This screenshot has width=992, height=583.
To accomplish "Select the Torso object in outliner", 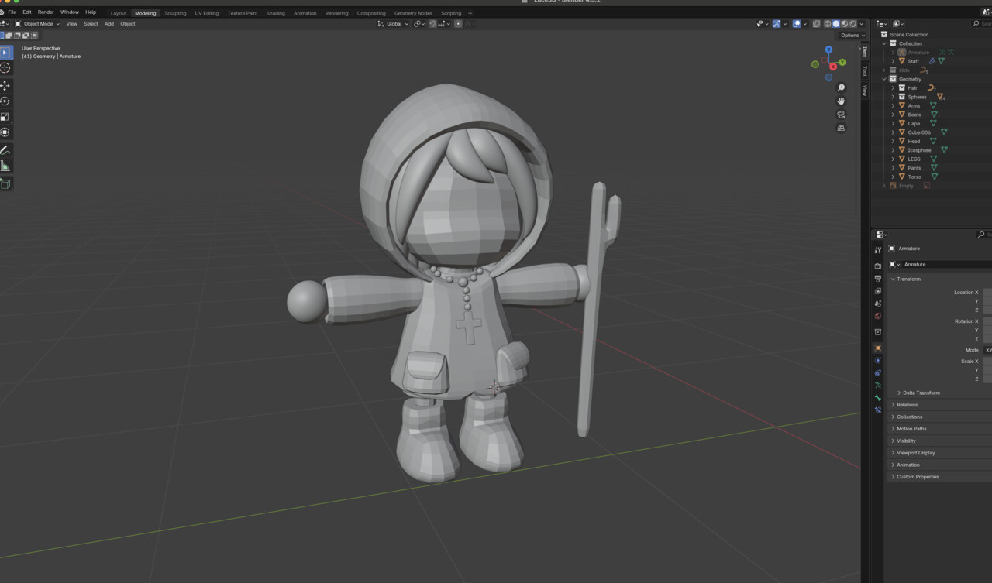I will [914, 177].
